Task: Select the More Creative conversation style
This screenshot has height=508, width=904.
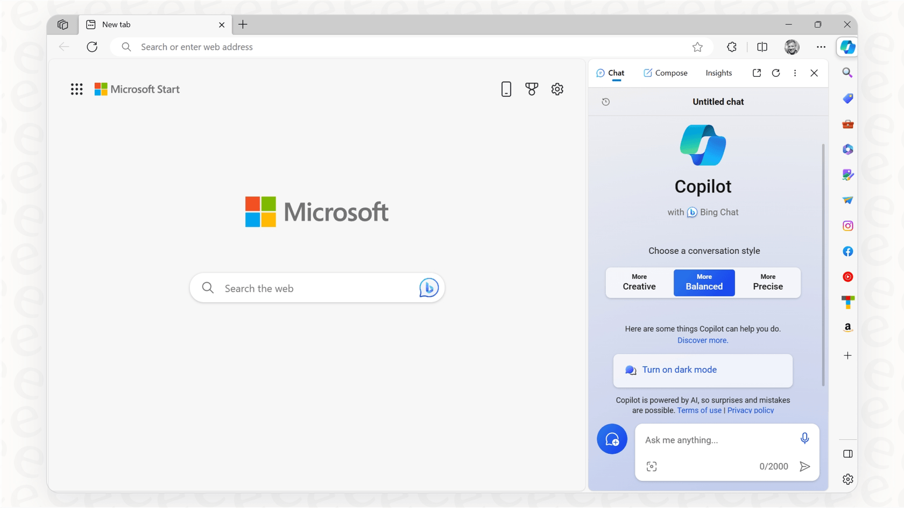Action: pos(639,283)
